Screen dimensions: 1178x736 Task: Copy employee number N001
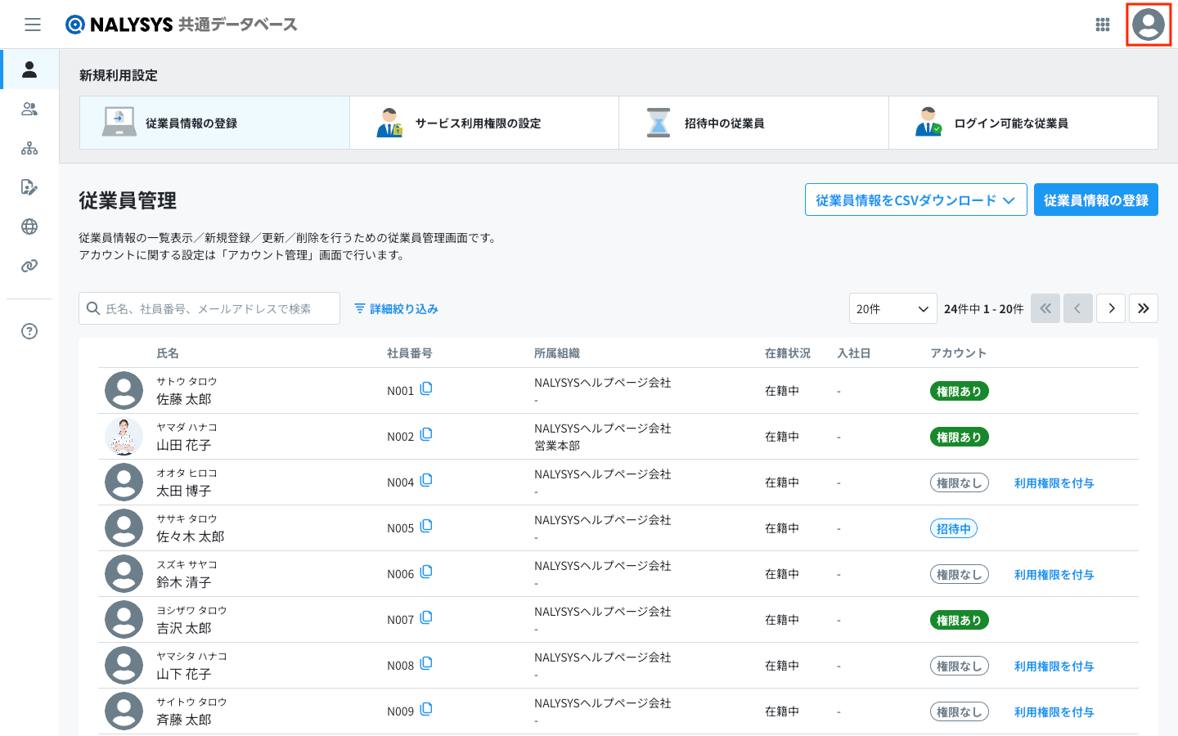426,389
